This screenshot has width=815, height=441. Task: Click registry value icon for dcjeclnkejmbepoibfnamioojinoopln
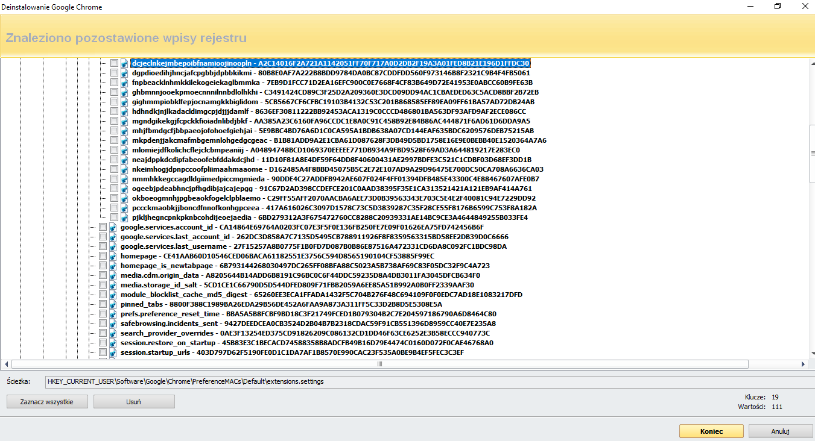coord(124,63)
